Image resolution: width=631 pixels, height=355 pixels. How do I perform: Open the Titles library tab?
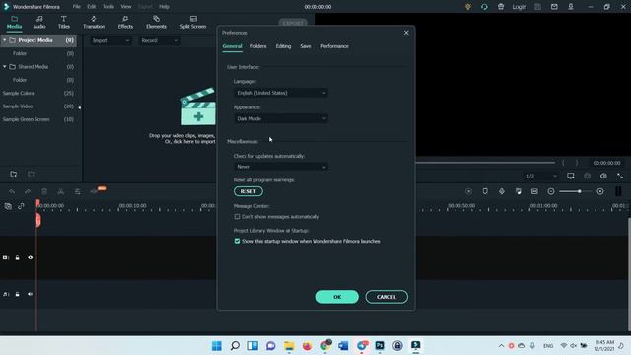63,22
